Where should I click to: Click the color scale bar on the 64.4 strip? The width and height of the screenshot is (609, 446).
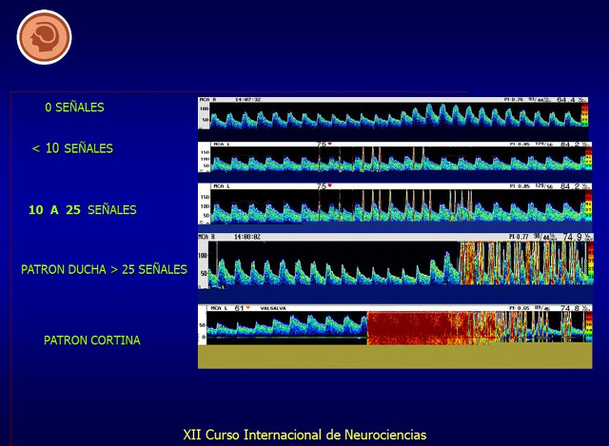pos(585,114)
